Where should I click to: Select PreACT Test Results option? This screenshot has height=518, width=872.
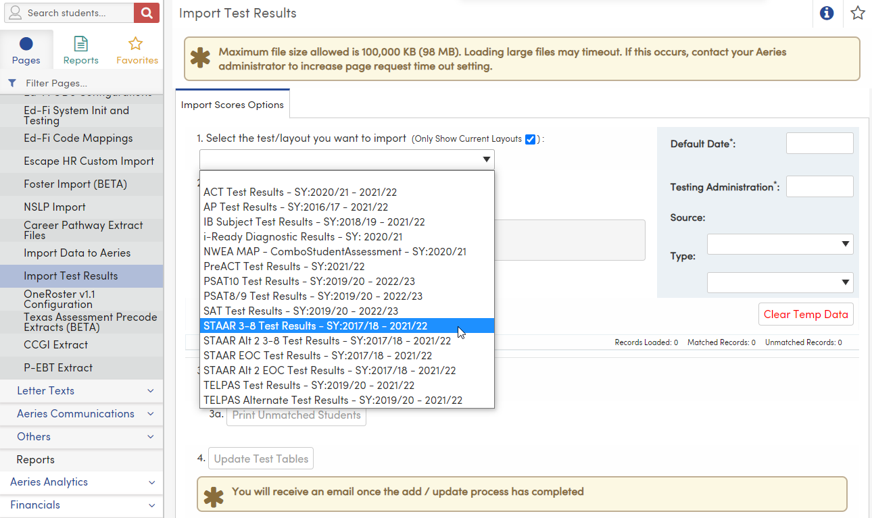point(347,266)
